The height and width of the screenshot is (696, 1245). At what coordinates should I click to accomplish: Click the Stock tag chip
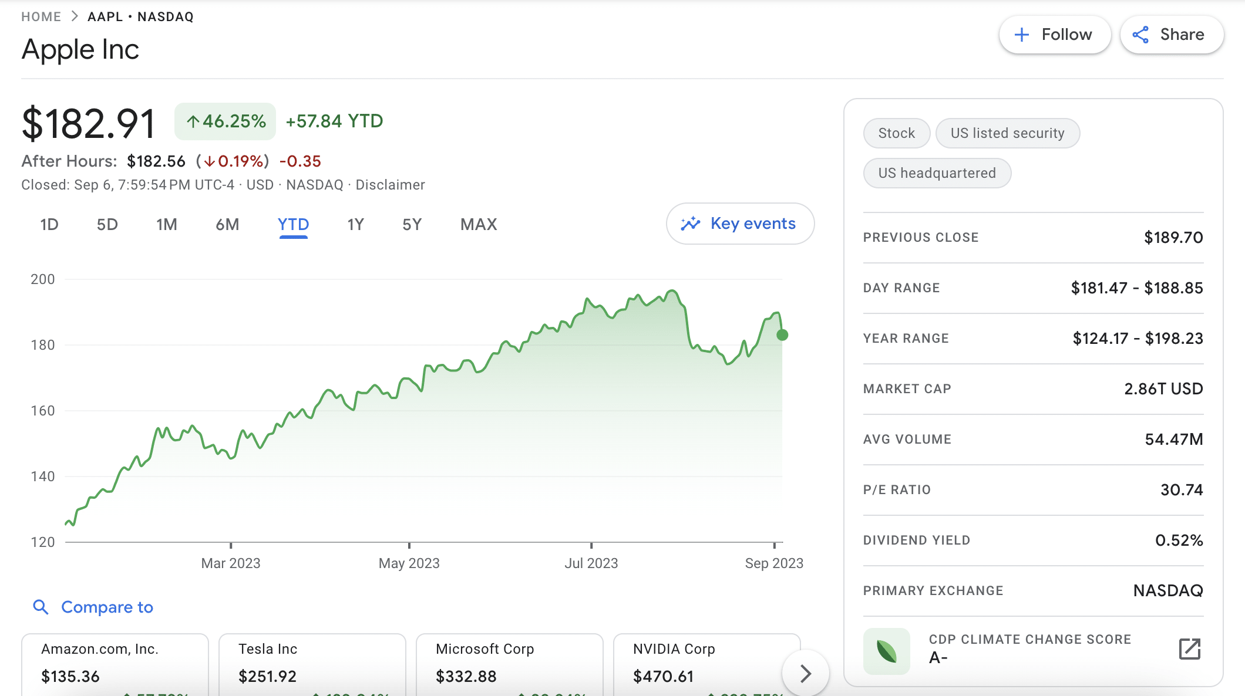[897, 133]
